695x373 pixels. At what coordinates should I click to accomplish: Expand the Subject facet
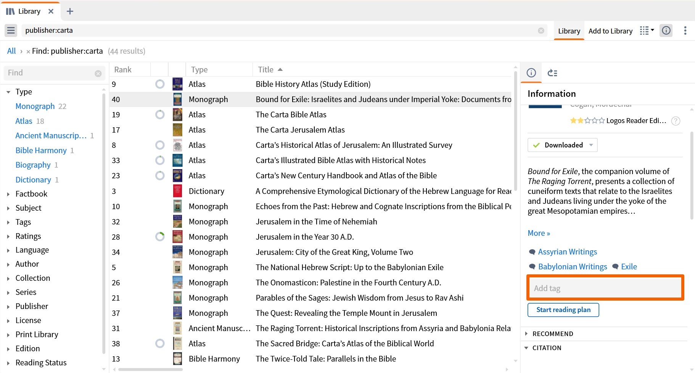[8, 208]
